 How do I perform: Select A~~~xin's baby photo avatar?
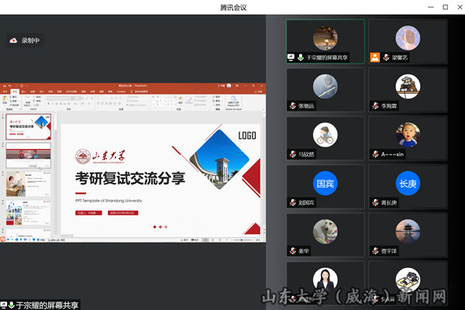(408, 135)
